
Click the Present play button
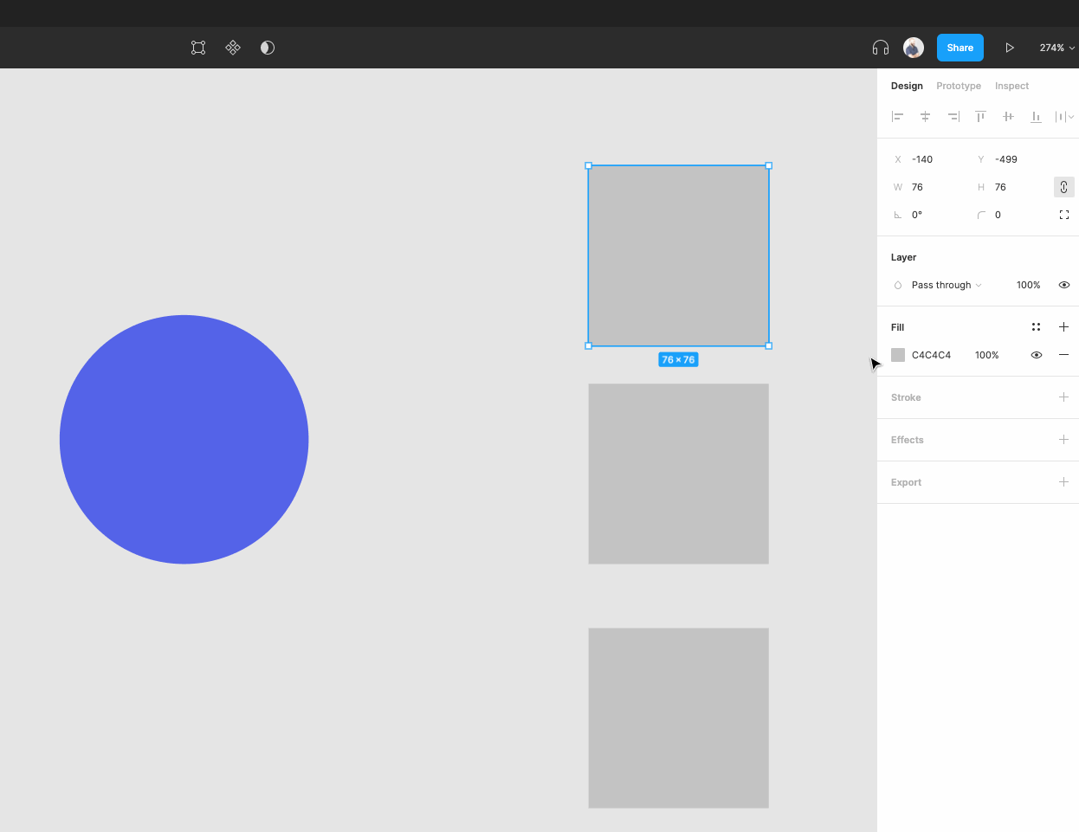pyautogui.click(x=1010, y=48)
